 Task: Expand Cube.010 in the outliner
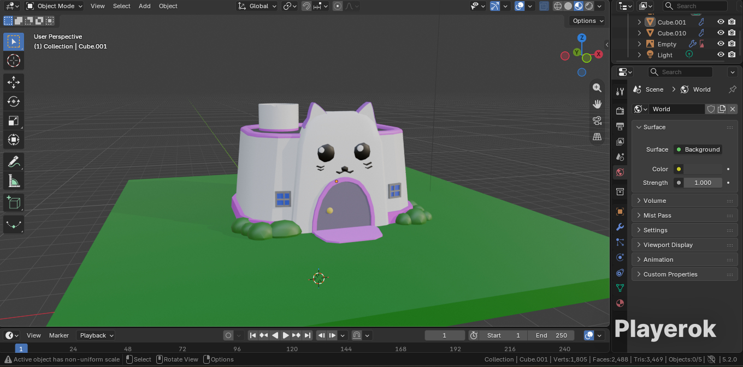(x=640, y=33)
